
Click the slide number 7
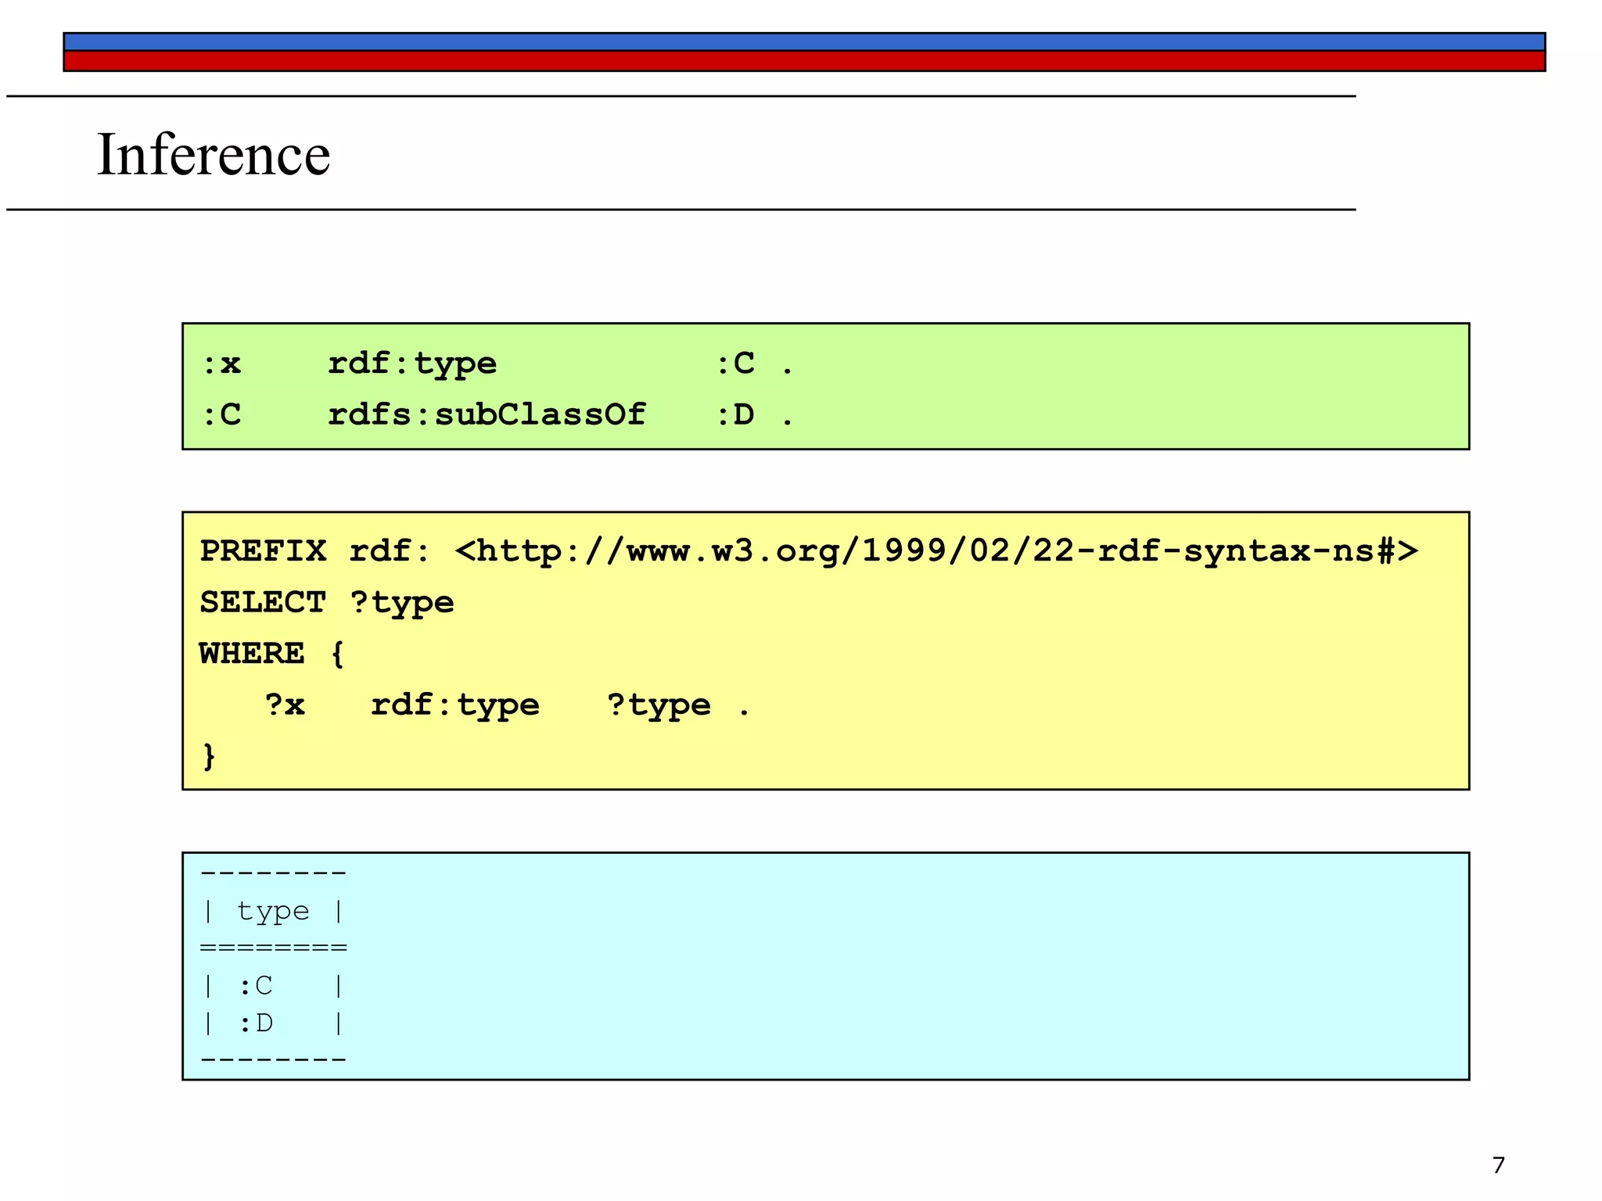1498,1165
